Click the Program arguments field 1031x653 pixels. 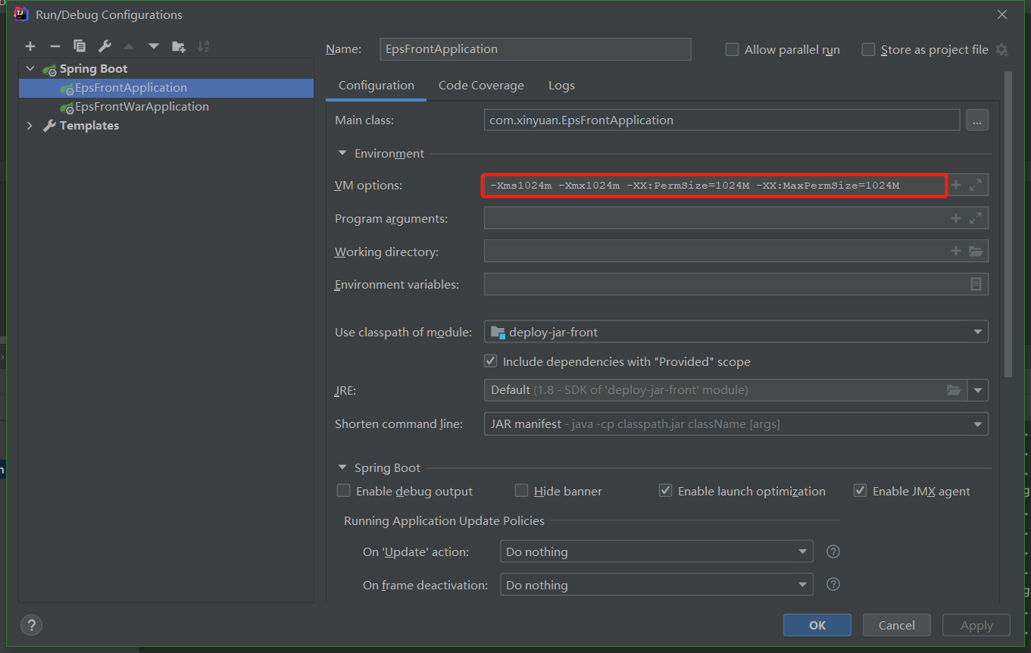716,218
